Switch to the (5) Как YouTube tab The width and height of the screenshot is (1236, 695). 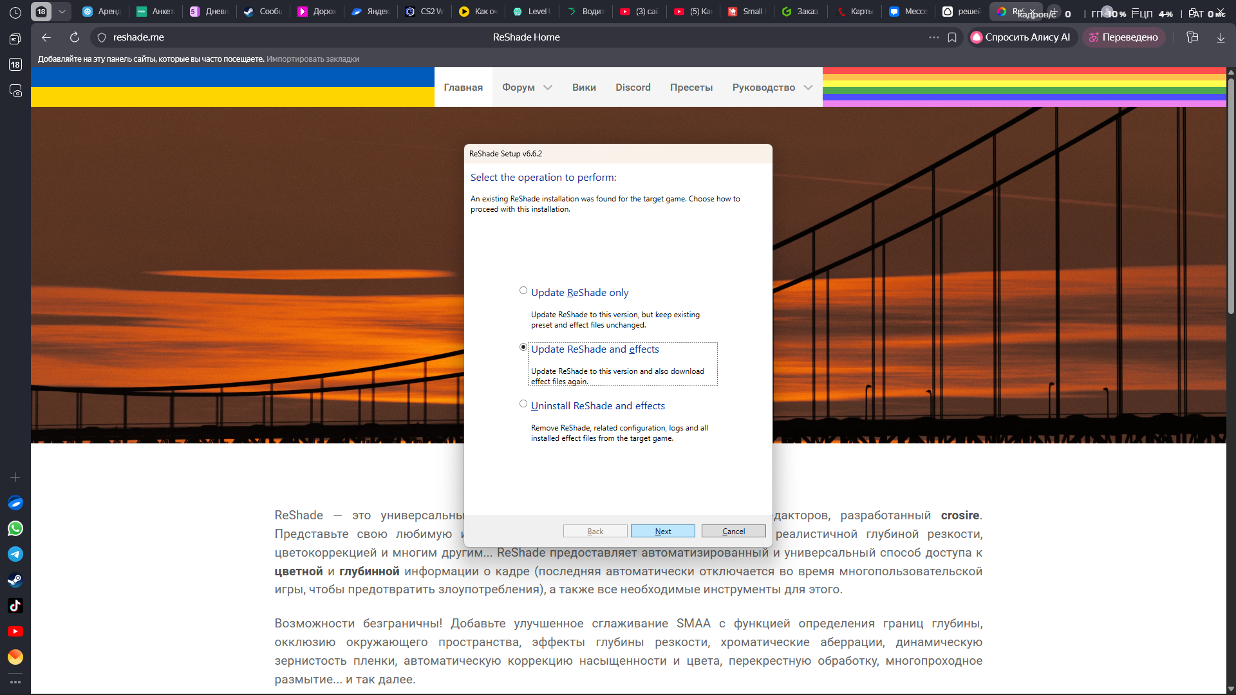click(x=693, y=12)
